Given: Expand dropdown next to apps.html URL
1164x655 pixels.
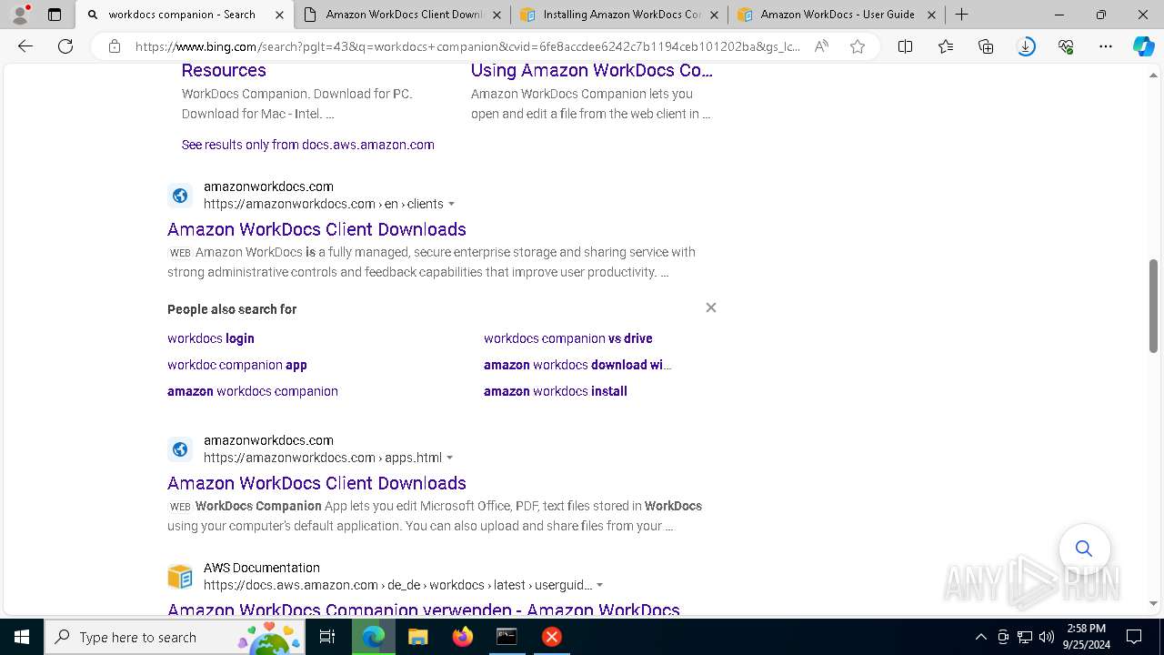Looking at the screenshot, I should [450, 458].
